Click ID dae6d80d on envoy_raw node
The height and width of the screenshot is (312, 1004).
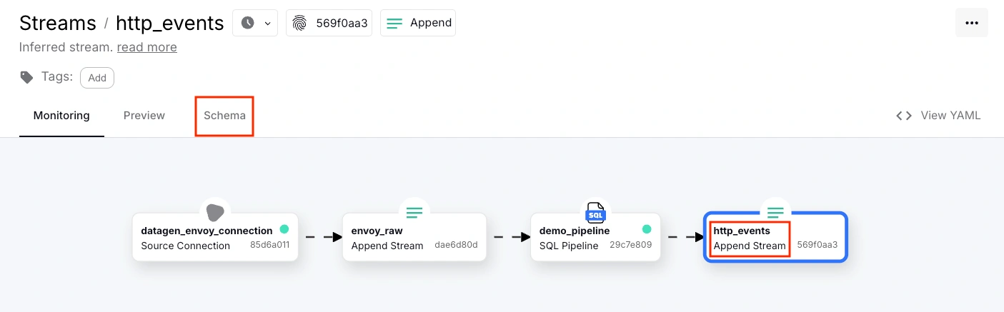pyautogui.click(x=456, y=246)
